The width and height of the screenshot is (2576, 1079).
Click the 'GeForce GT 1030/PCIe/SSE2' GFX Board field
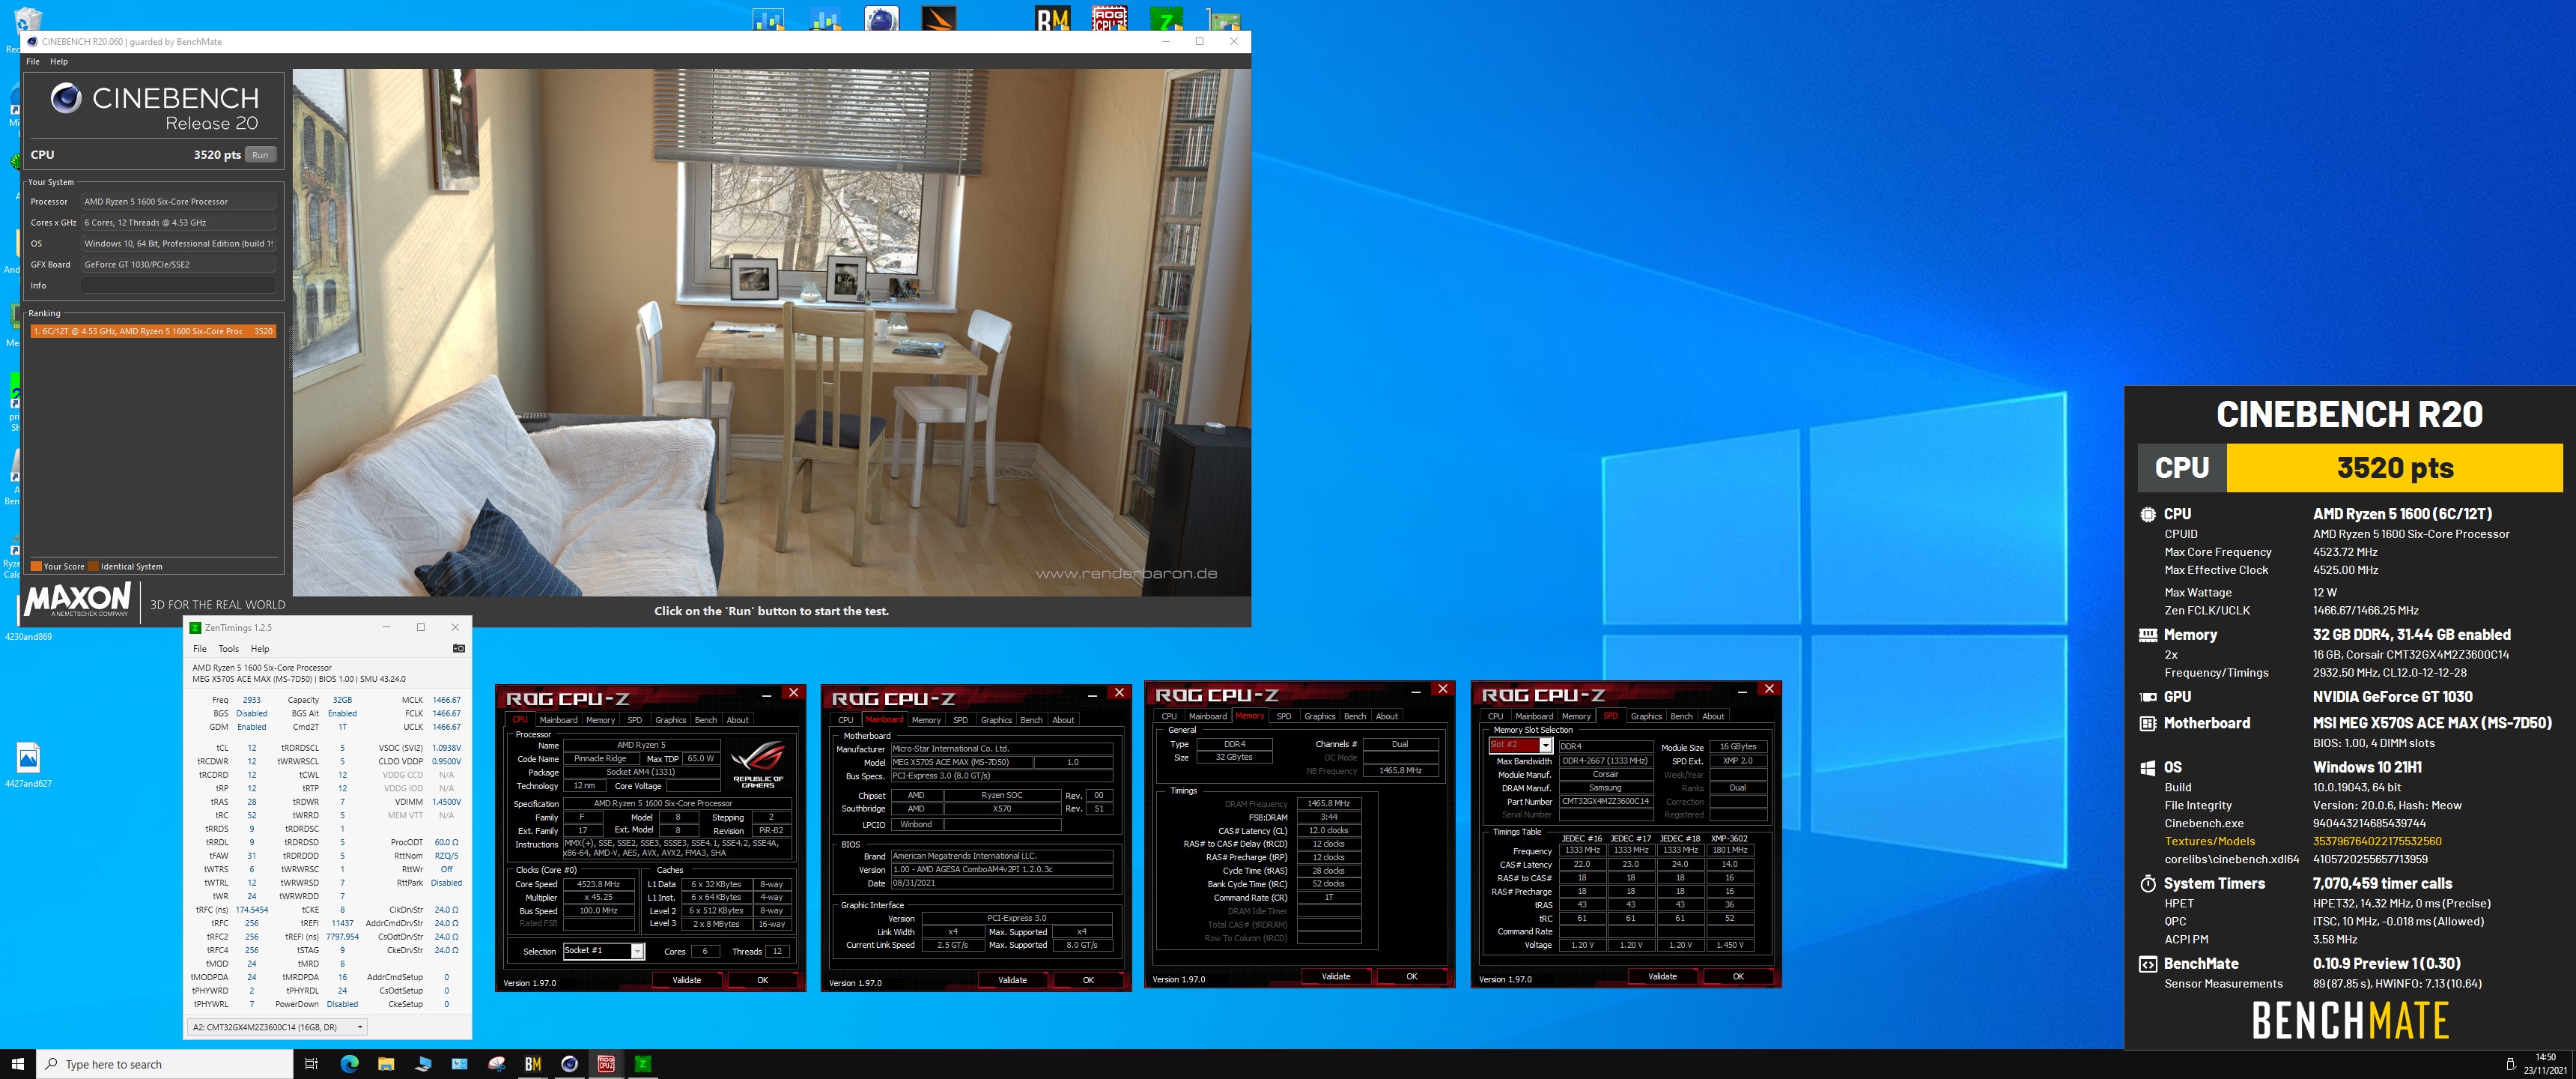tap(178, 265)
